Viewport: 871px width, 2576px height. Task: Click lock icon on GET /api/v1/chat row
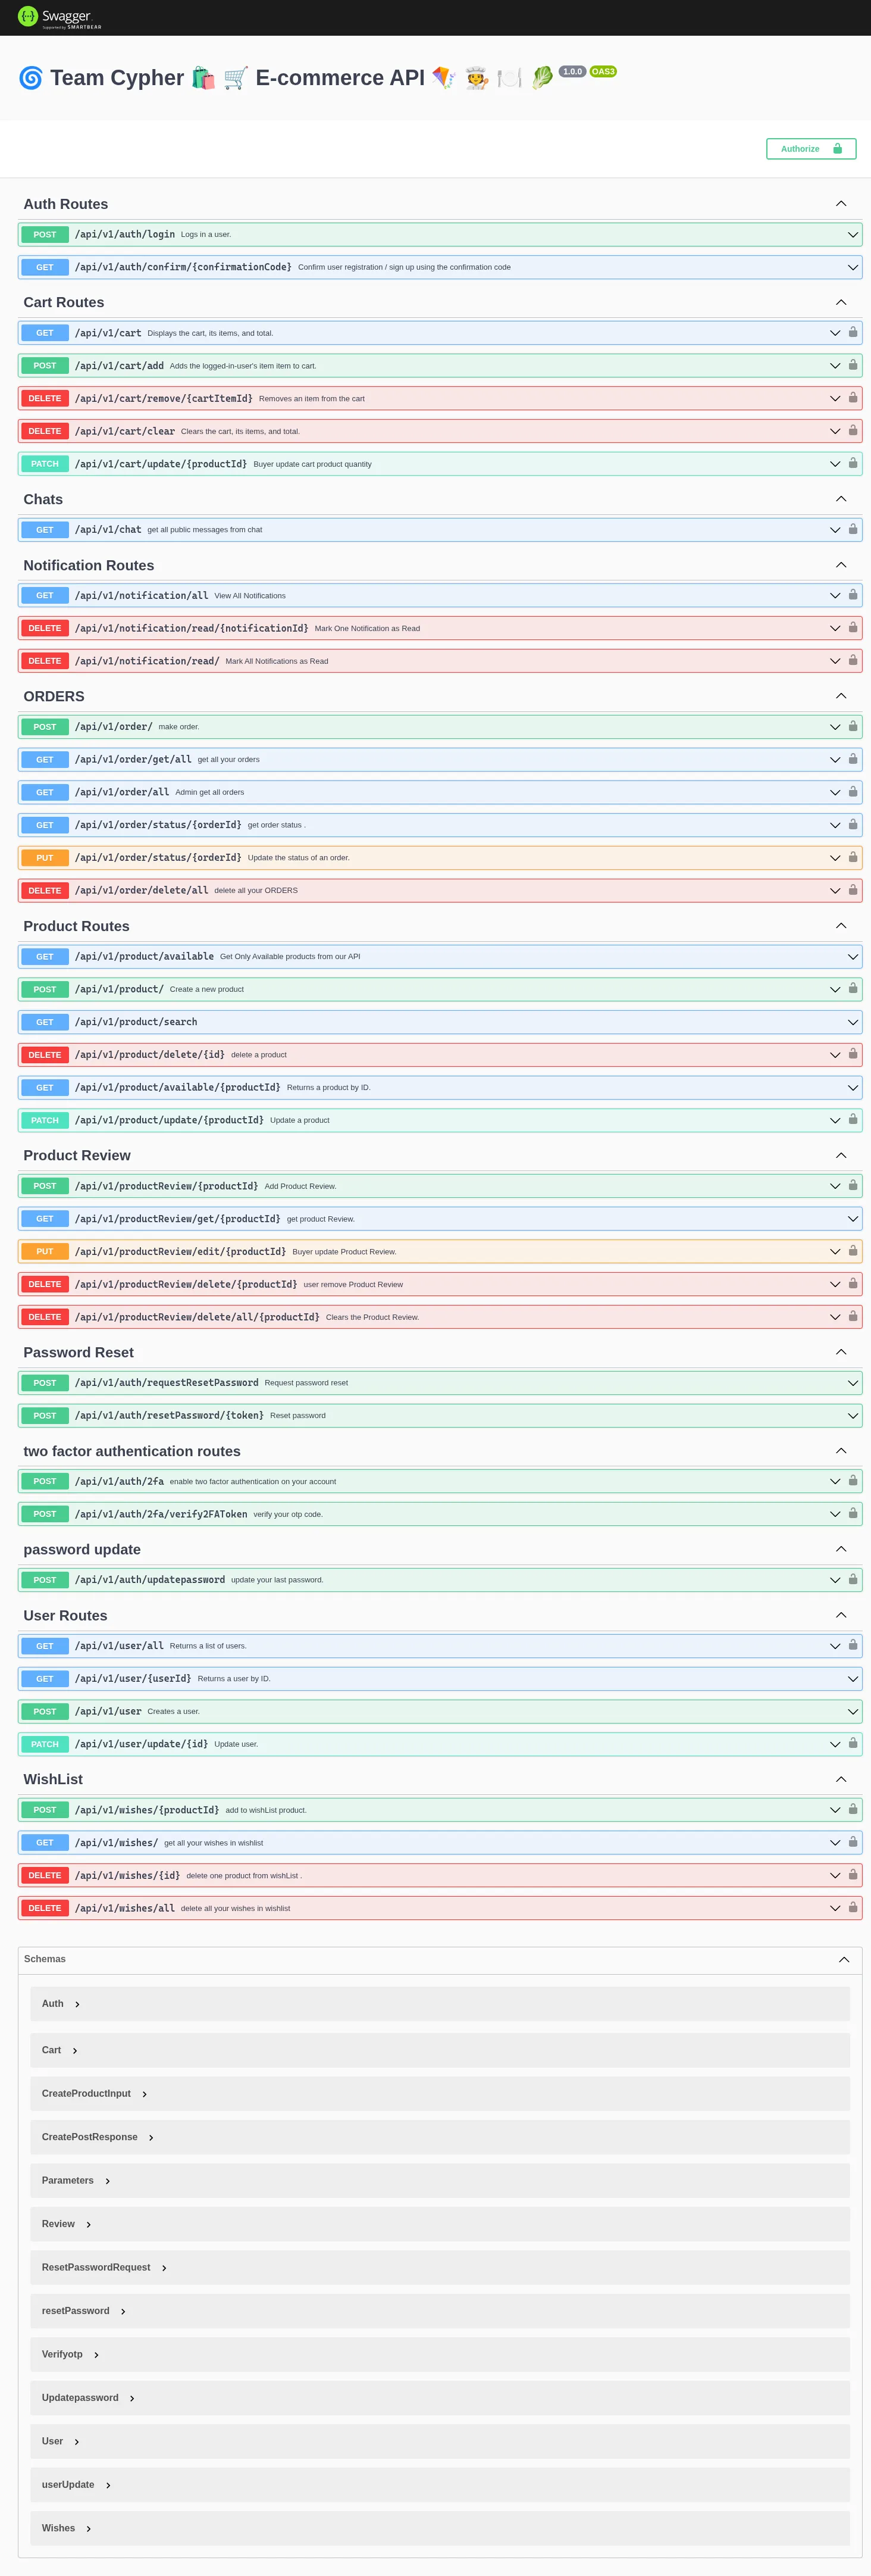[852, 529]
